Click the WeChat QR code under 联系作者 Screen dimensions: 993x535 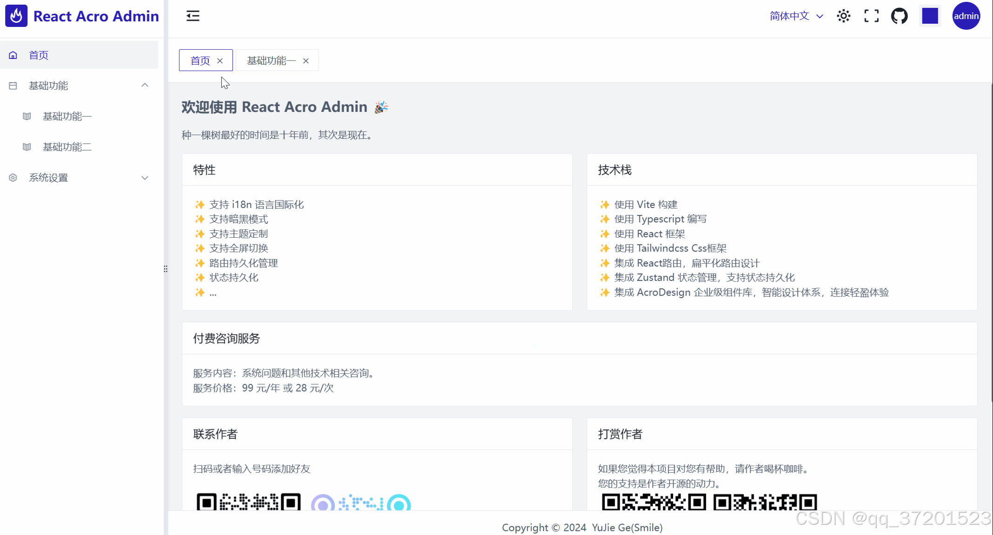pyautogui.click(x=249, y=504)
